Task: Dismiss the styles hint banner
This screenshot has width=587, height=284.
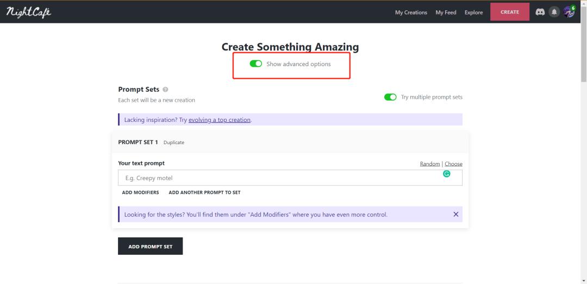Action: (x=455, y=214)
